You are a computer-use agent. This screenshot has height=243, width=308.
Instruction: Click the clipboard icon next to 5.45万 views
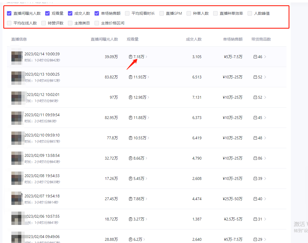pyautogui.click(x=130, y=178)
